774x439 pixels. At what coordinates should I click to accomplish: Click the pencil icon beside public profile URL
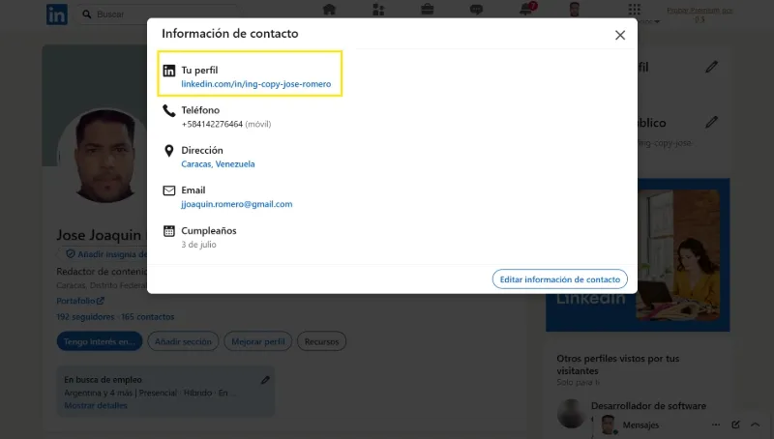pyautogui.click(x=711, y=123)
